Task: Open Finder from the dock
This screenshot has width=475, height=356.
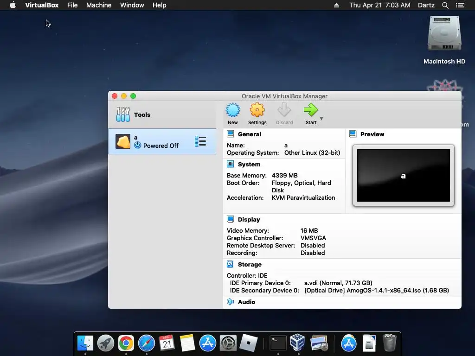Action: 85,343
